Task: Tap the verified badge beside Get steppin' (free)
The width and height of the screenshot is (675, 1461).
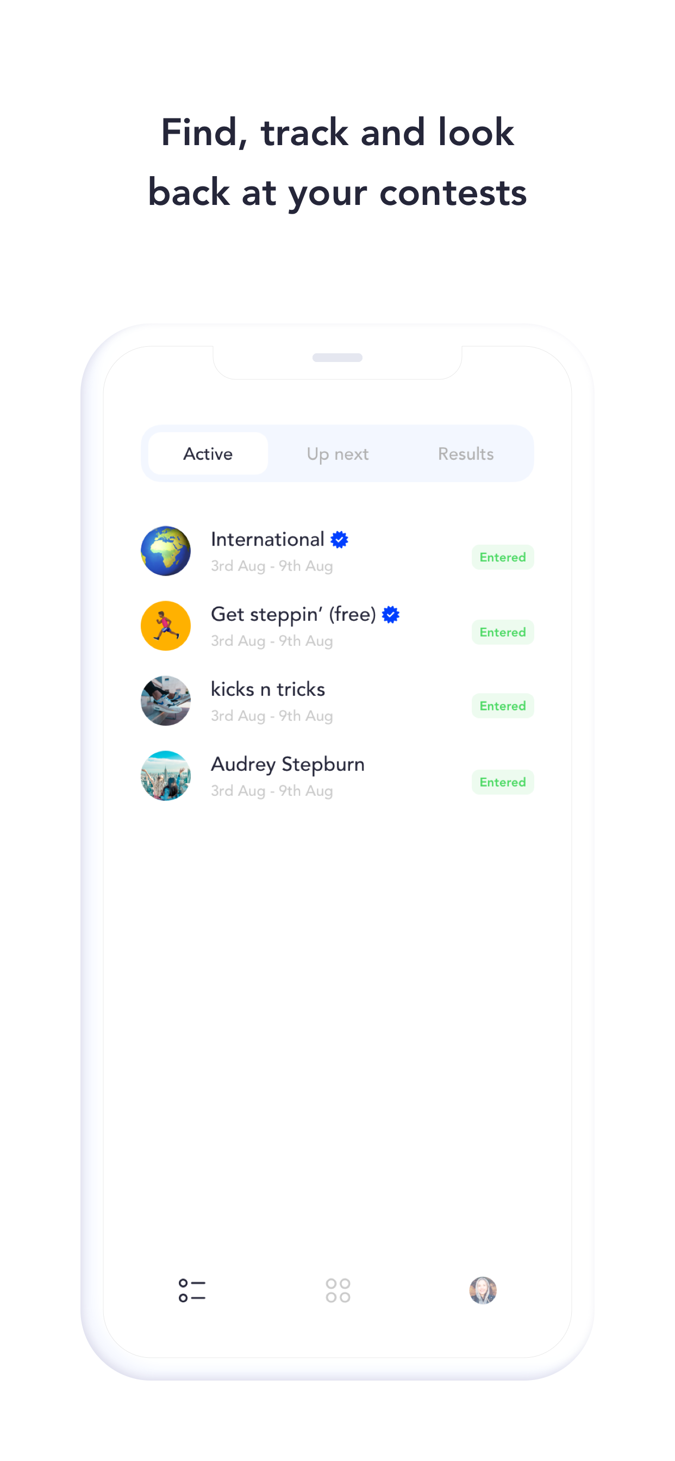Action: pos(391,614)
